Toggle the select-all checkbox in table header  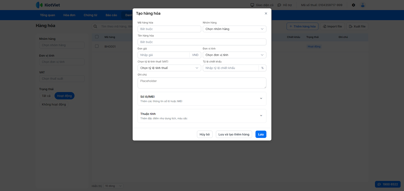pyautogui.click(x=97, y=37)
